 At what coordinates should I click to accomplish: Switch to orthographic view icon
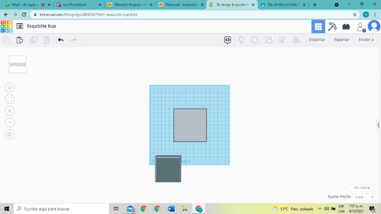[10, 134]
